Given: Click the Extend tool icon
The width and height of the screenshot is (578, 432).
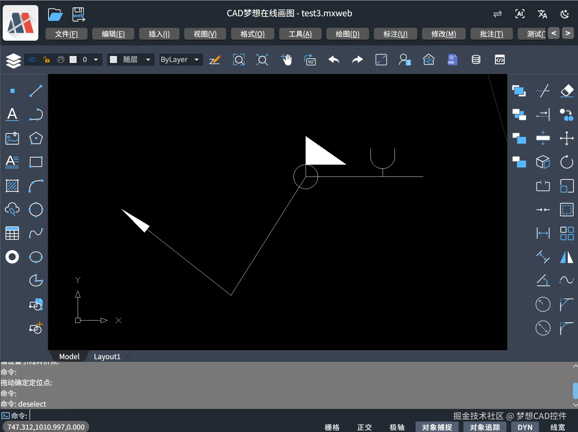Looking at the screenshot, I should coord(543,115).
